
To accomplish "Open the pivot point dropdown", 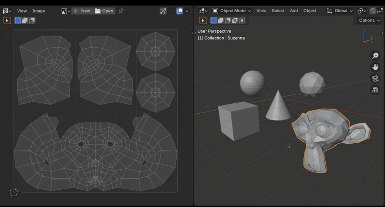I will tap(362, 11).
